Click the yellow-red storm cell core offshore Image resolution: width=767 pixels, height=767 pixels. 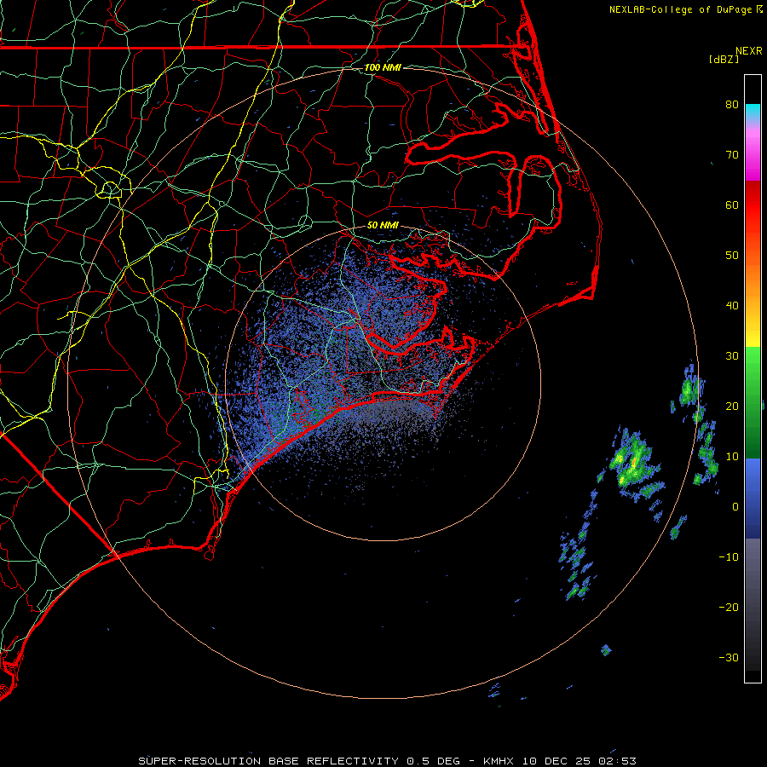pyautogui.click(x=632, y=464)
